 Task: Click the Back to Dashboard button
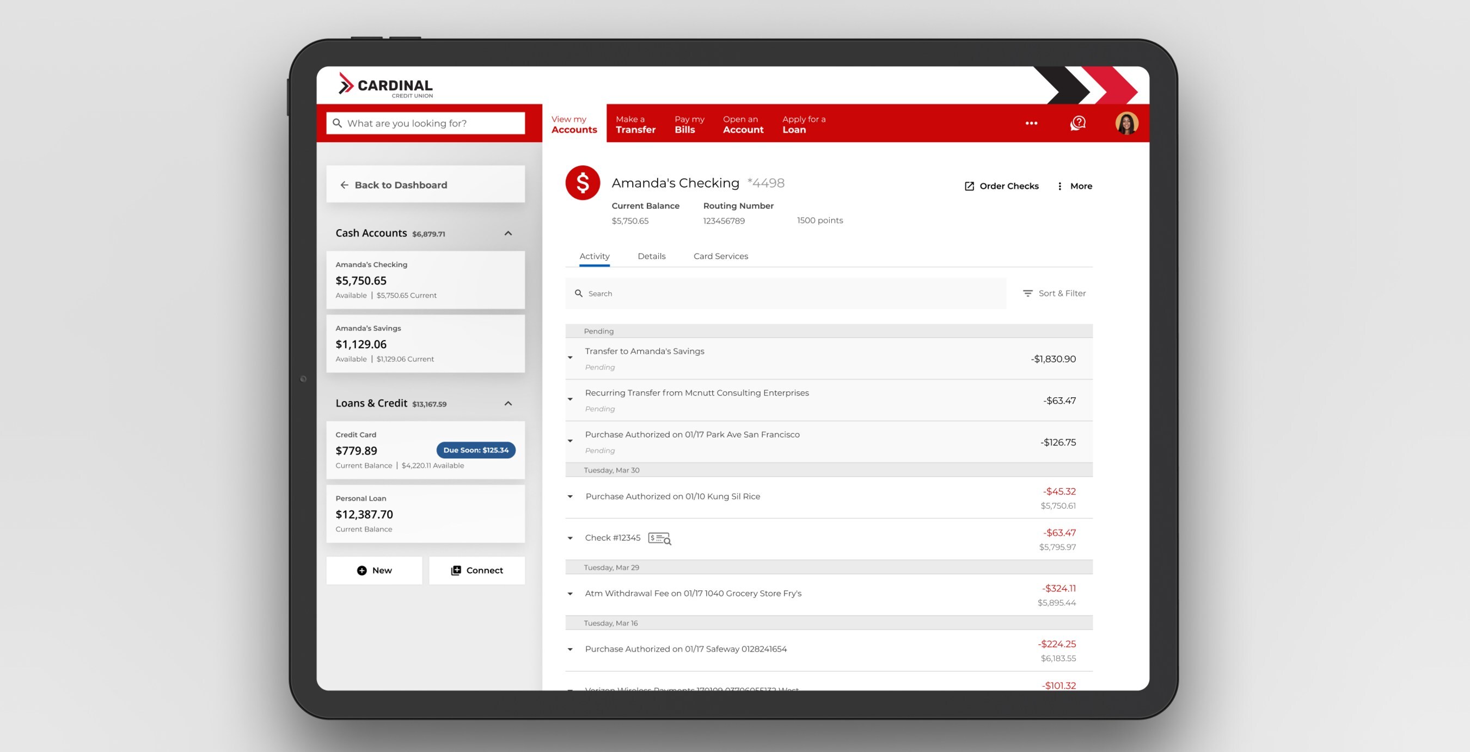point(425,184)
